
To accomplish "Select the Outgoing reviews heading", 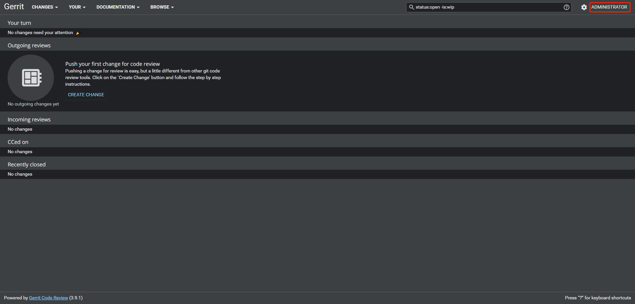I will tap(29, 45).
